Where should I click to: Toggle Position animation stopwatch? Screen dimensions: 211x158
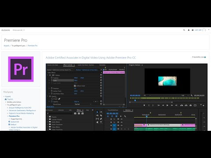coord(52,78)
